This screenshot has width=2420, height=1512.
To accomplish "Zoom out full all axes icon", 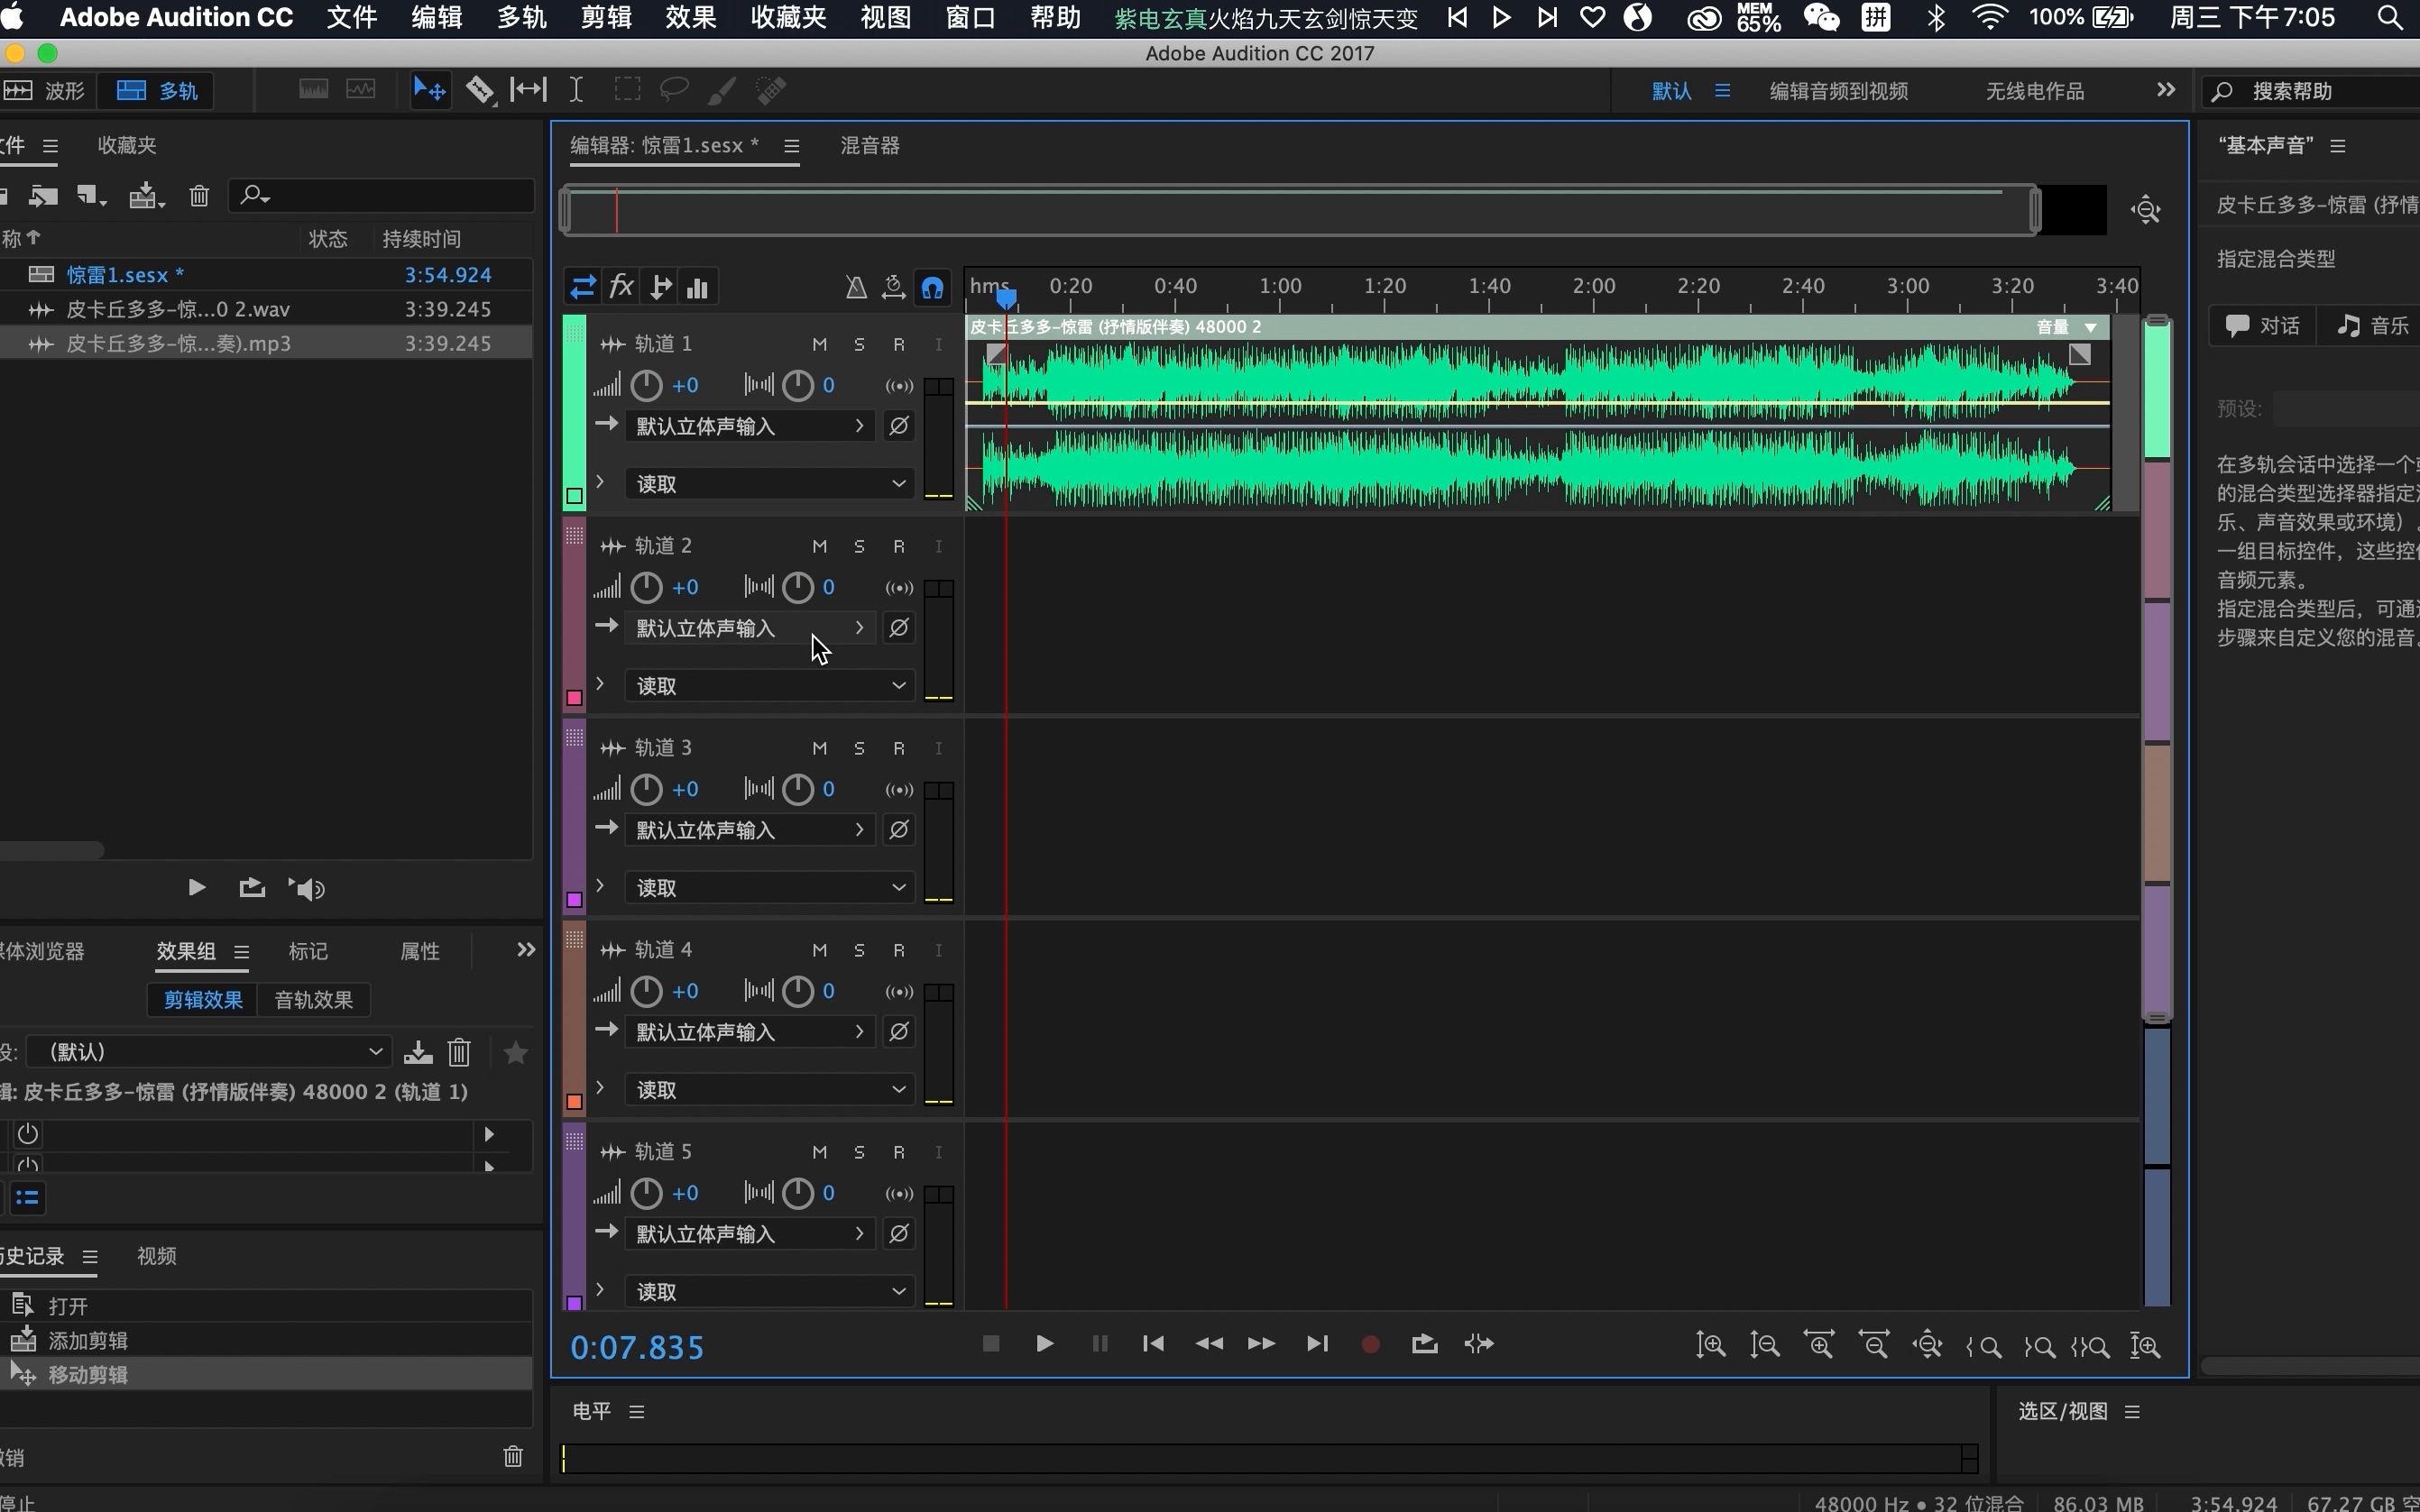I will (x=1927, y=1345).
